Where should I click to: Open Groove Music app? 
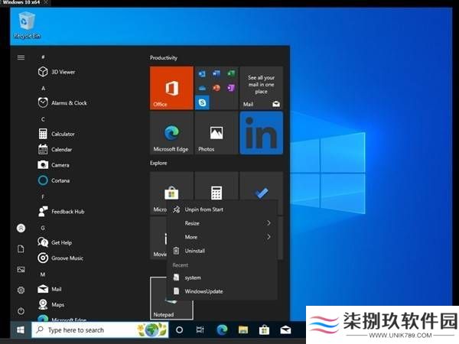click(x=60, y=258)
